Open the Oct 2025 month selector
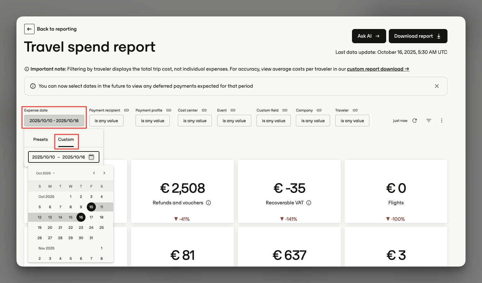 (x=45, y=173)
